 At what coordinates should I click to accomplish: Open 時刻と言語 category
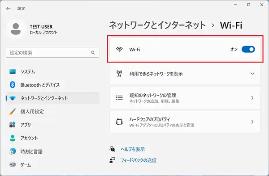[52, 151]
